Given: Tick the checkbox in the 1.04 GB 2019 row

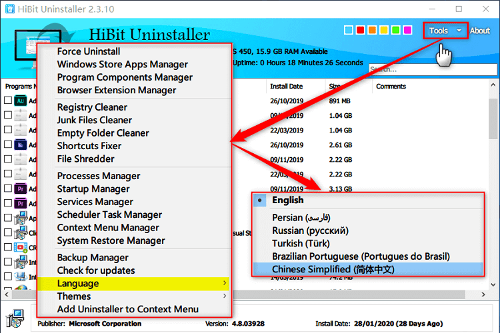Looking at the screenshot, I should [8, 115].
